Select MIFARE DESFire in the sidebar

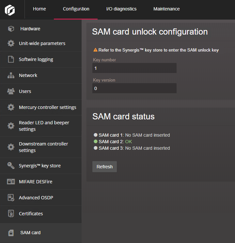click(x=41, y=182)
